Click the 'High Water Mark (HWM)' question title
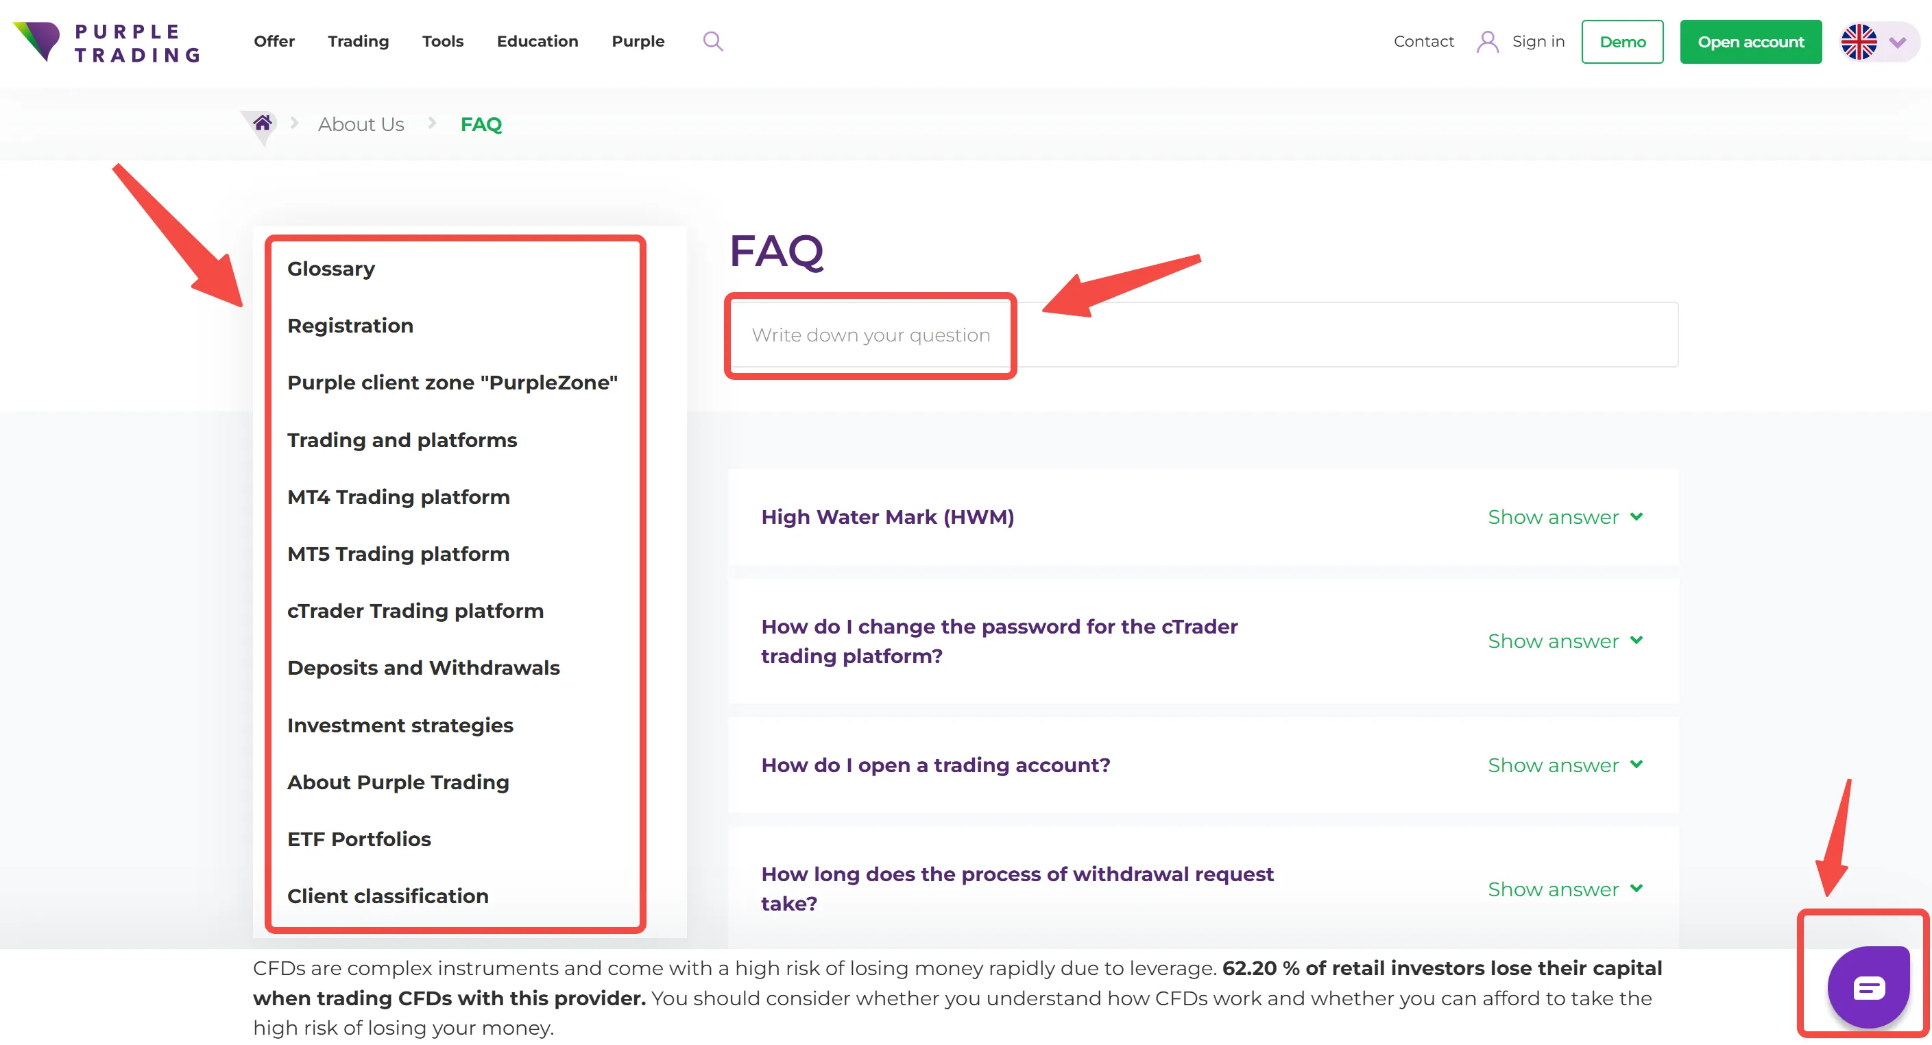The width and height of the screenshot is (1932, 1045). (x=887, y=517)
